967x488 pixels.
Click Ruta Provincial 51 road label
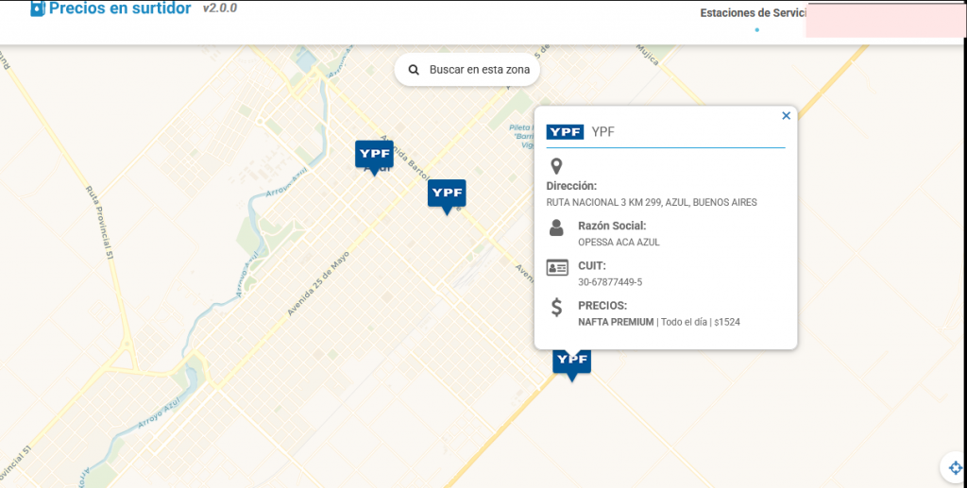[x=100, y=222]
